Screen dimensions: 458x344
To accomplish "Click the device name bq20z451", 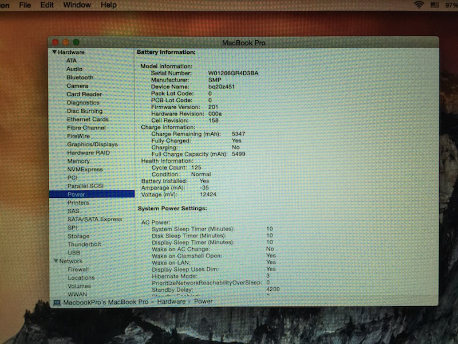I will click(222, 87).
